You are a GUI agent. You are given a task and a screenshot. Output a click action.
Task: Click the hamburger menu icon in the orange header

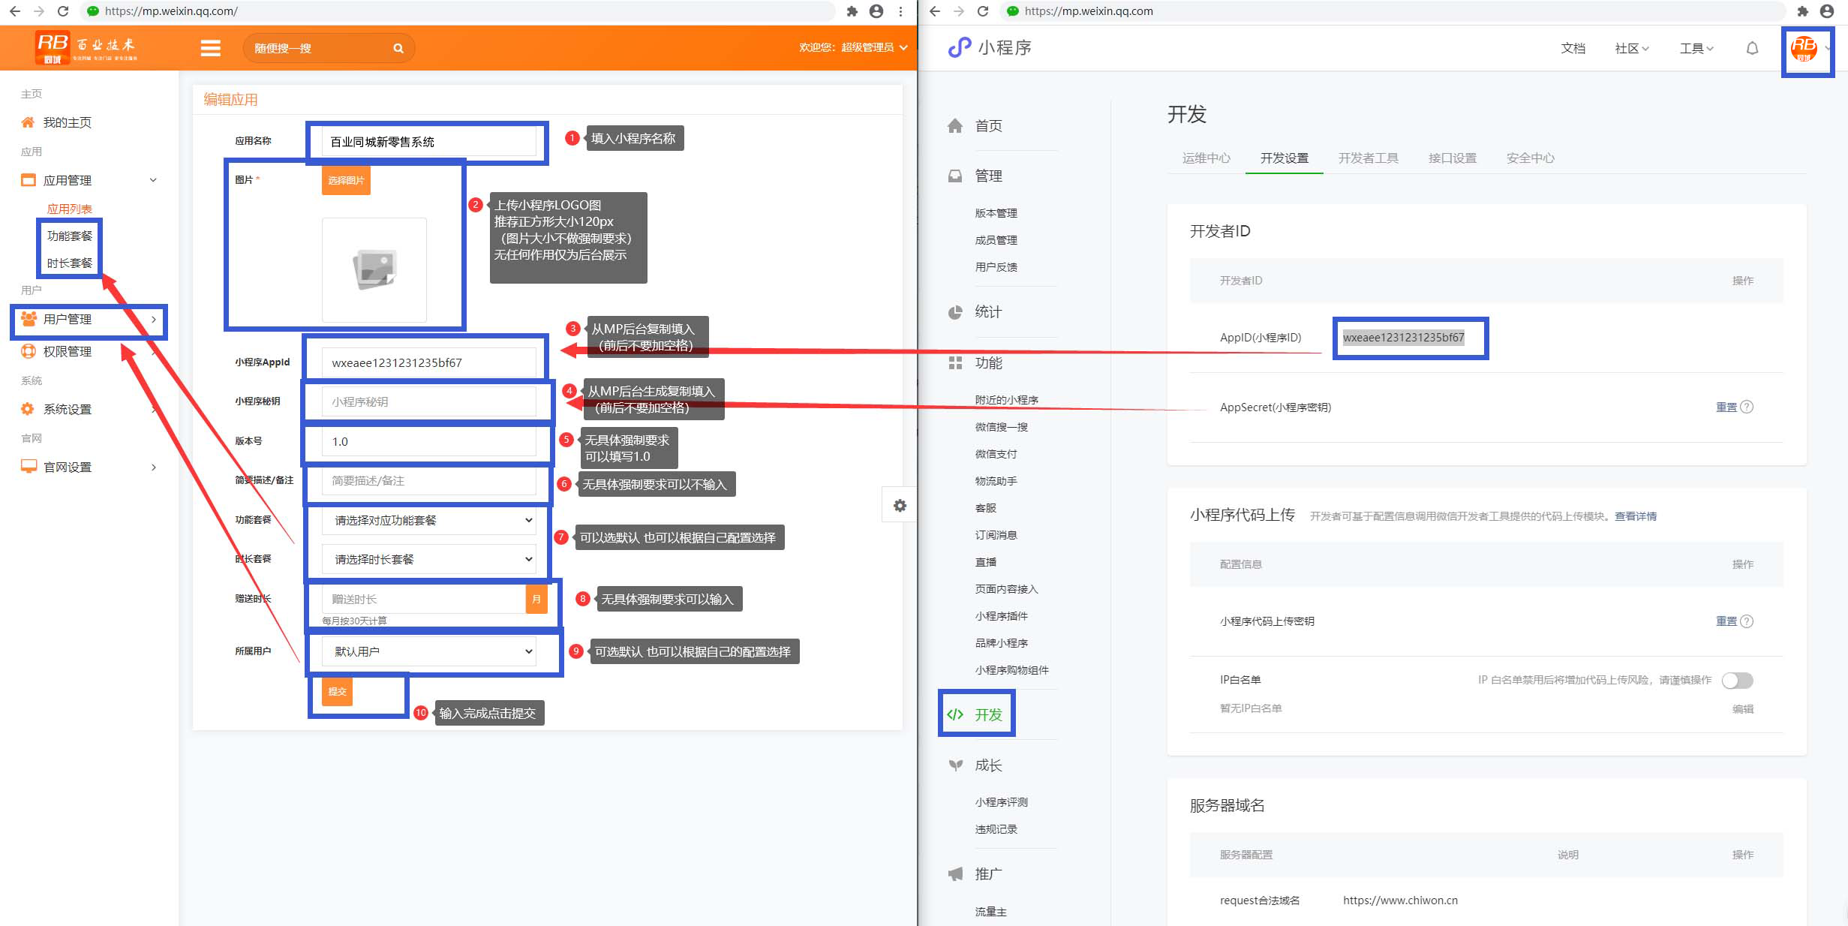211,48
